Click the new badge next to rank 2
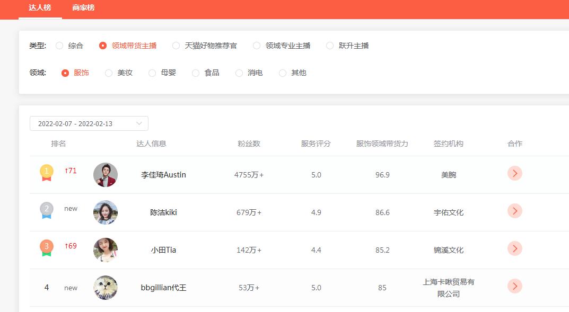569x312 pixels. click(x=71, y=208)
